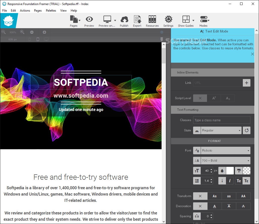Click the reset state circular arrow
The height and width of the screenshot is (224, 259).
(x=247, y=130)
